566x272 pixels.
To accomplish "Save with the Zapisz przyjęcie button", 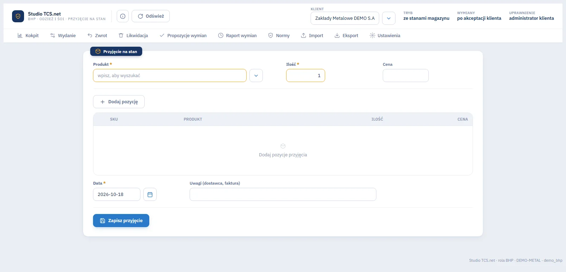I will 121,221.
